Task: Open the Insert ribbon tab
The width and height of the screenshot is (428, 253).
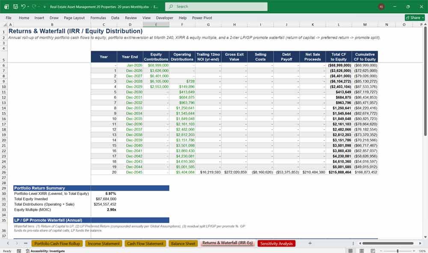Action: pyautogui.click(x=39, y=18)
